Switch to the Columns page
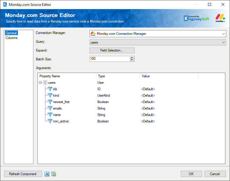Viewport: 230px width, 181px height. tap(11, 38)
